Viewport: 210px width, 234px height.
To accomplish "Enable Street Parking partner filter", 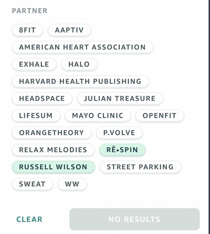I will 140,167.
